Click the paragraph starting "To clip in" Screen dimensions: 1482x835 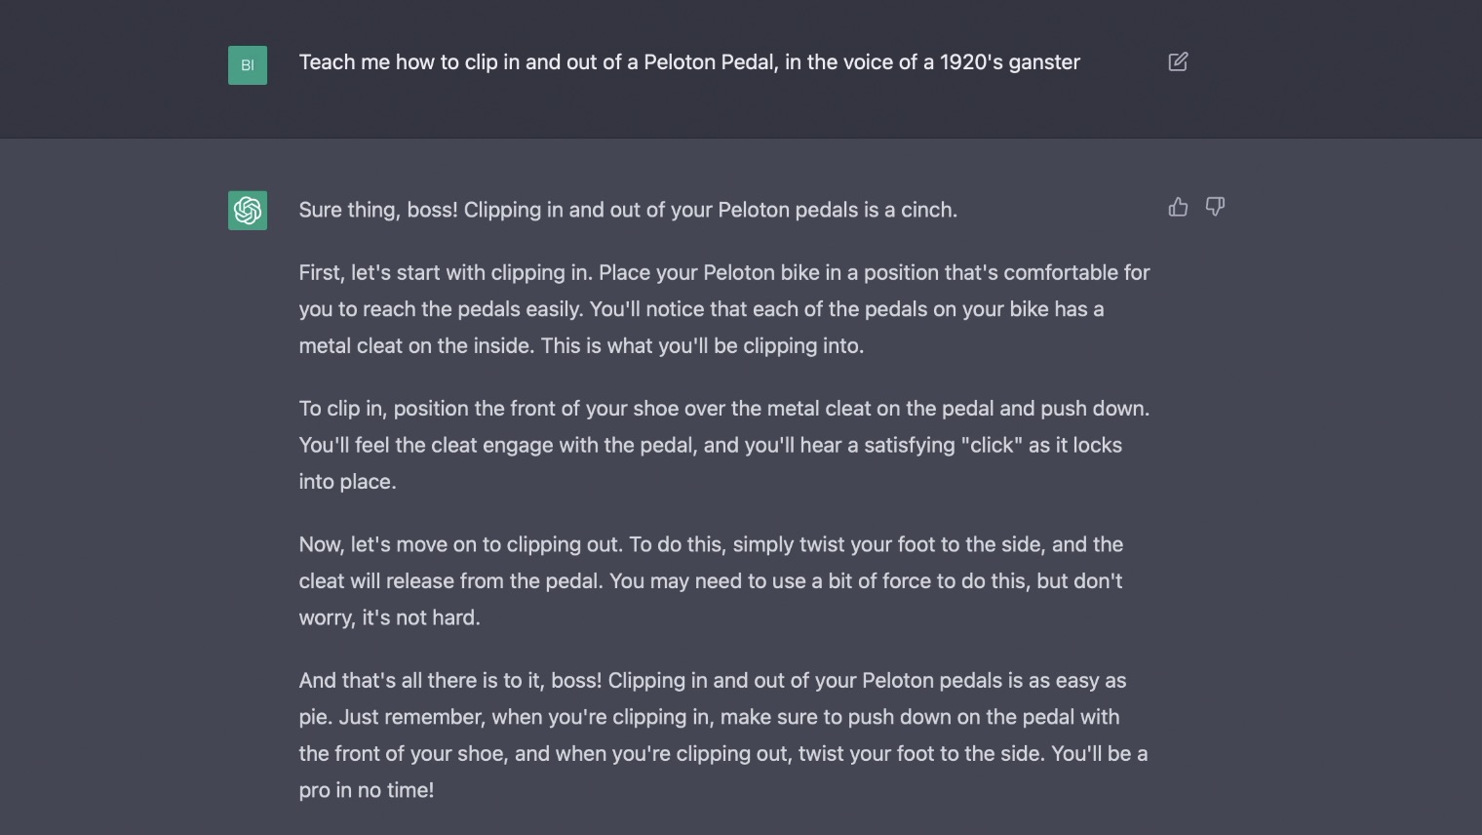click(x=724, y=445)
